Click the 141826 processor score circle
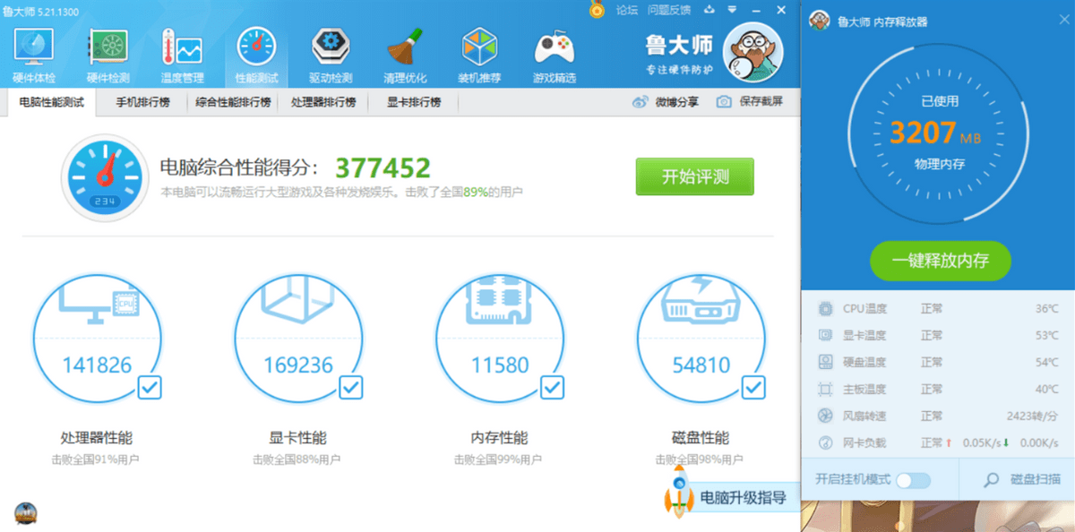Image resolution: width=1075 pixels, height=532 pixels. 97,339
